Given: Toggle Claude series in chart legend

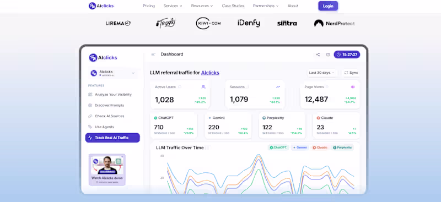Looking at the screenshot, I should coord(320,148).
